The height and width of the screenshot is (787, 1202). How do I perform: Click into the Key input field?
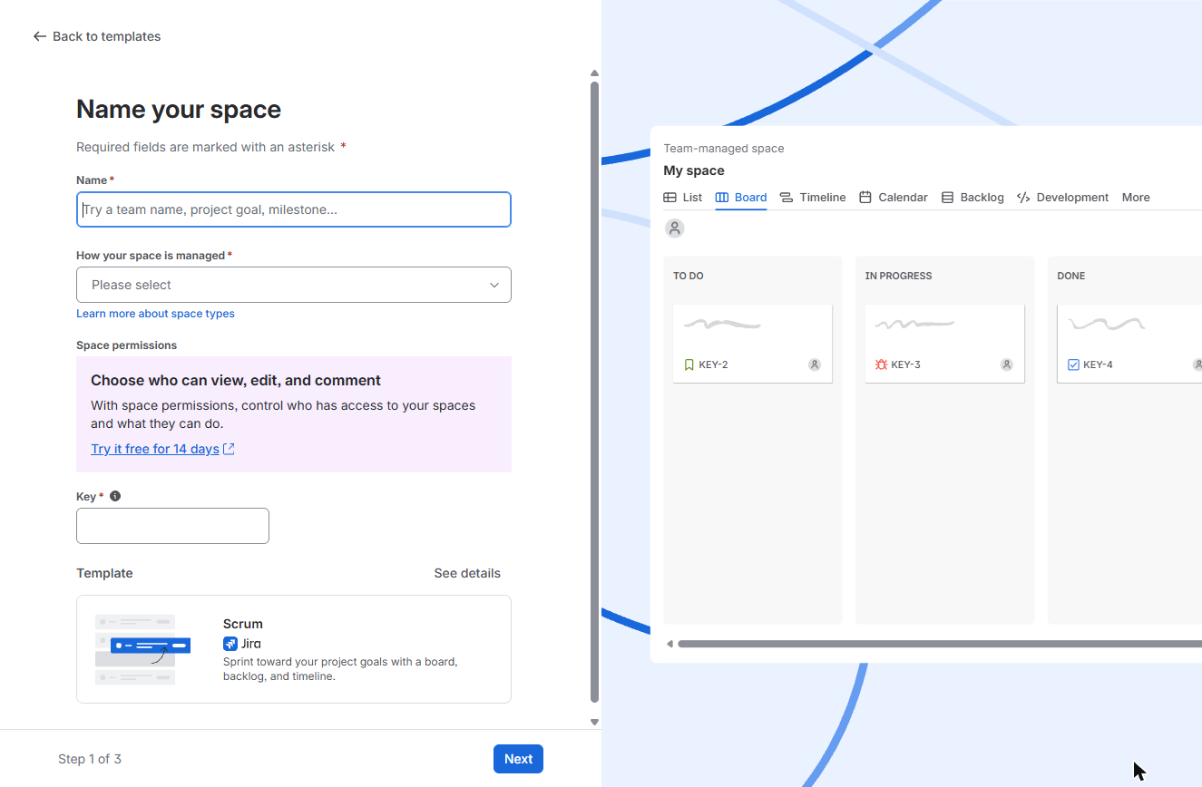(172, 526)
